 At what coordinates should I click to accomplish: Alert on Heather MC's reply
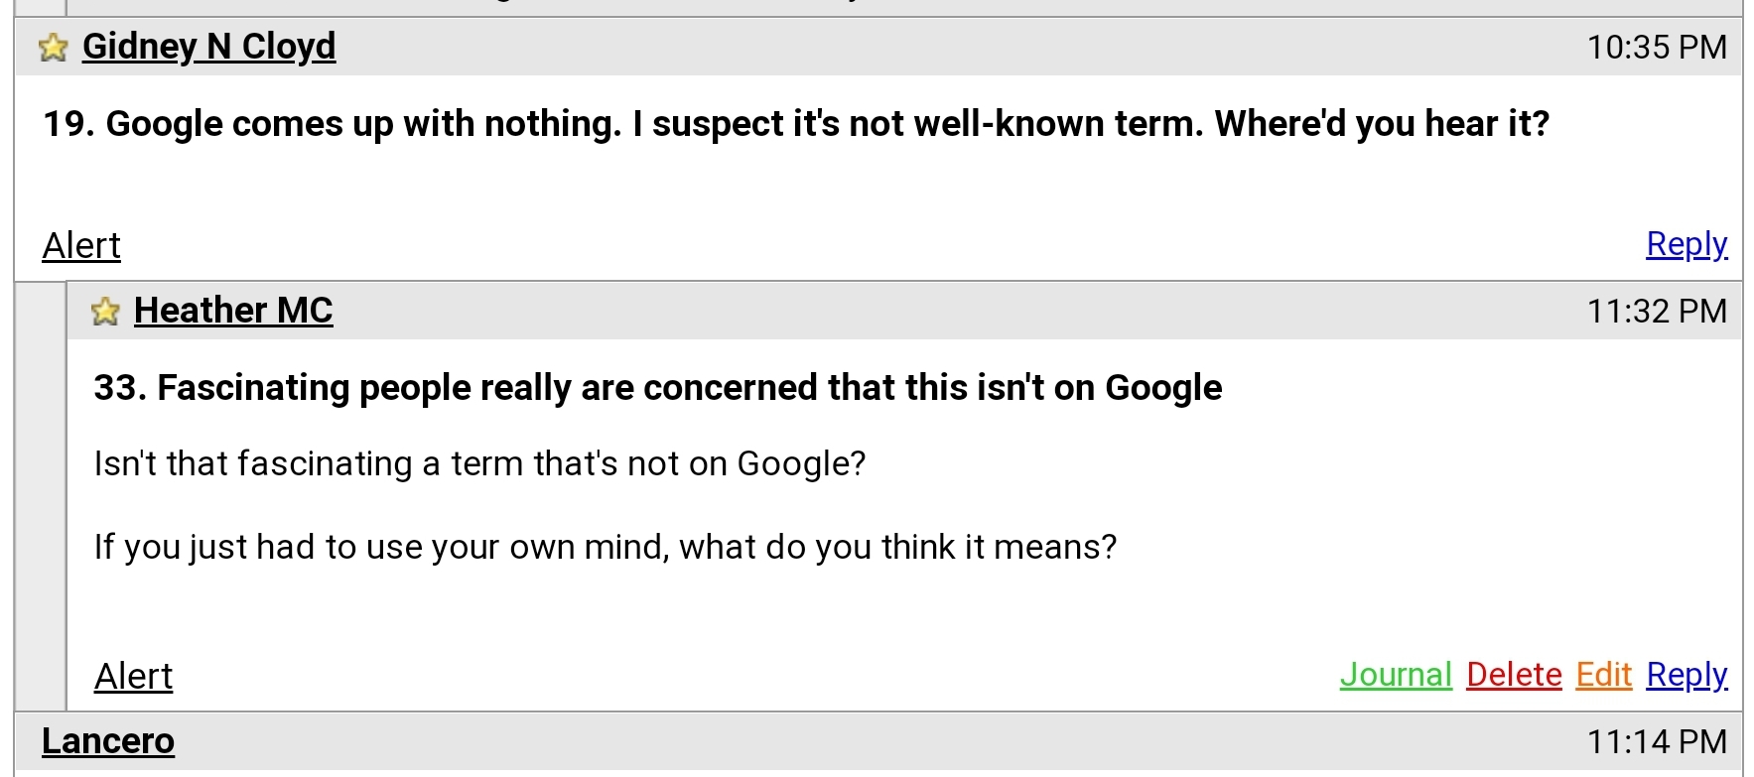click(x=133, y=676)
